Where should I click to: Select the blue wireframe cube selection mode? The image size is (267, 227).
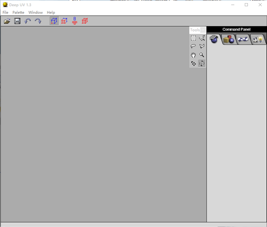coord(54,21)
